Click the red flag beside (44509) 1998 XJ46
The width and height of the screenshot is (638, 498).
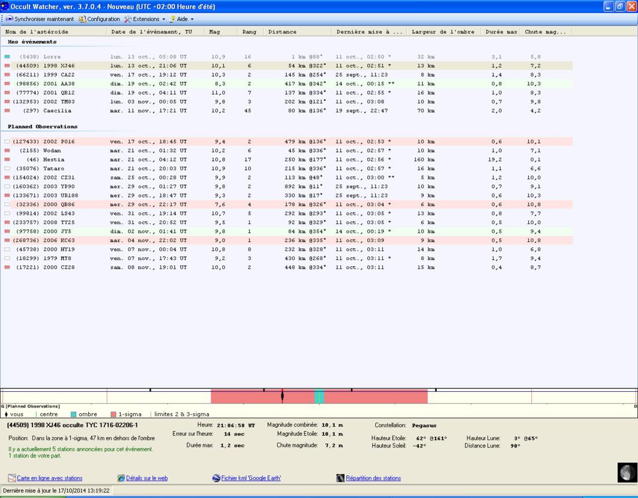click(x=8, y=66)
